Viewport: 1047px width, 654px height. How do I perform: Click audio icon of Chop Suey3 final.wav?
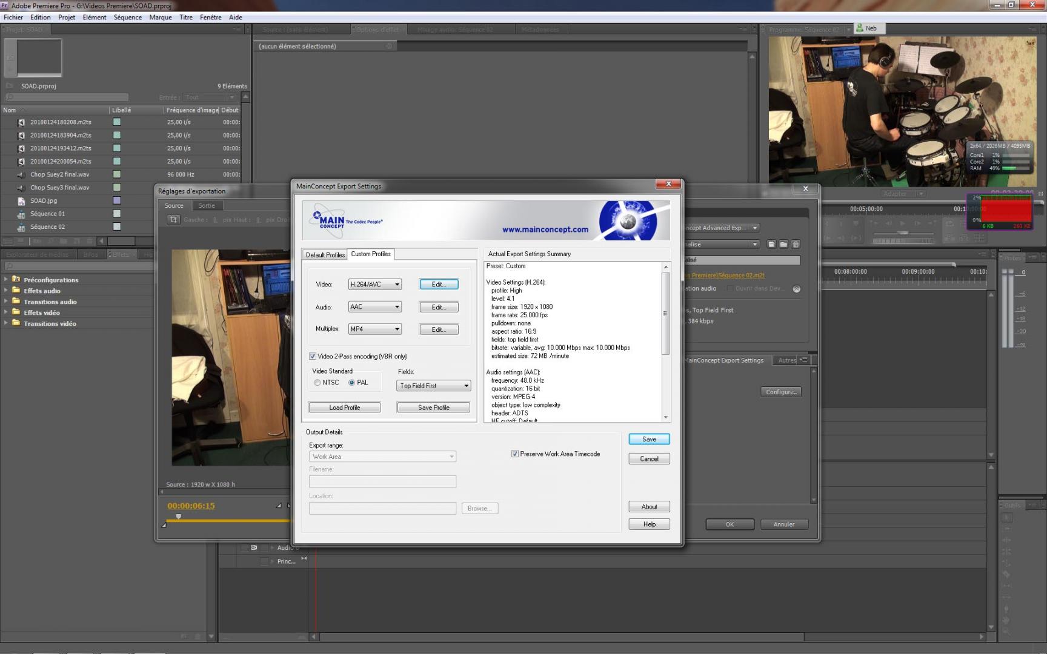coord(22,188)
